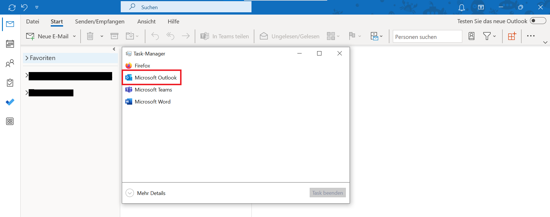Image resolution: width=550 pixels, height=217 pixels.
Task: Collapse the folder pane arrow
Action: click(114, 49)
